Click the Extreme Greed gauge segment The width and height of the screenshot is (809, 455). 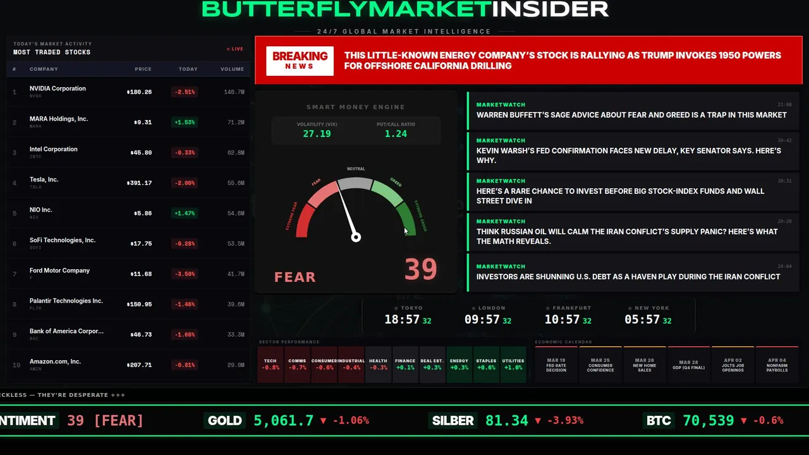[x=406, y=219]
